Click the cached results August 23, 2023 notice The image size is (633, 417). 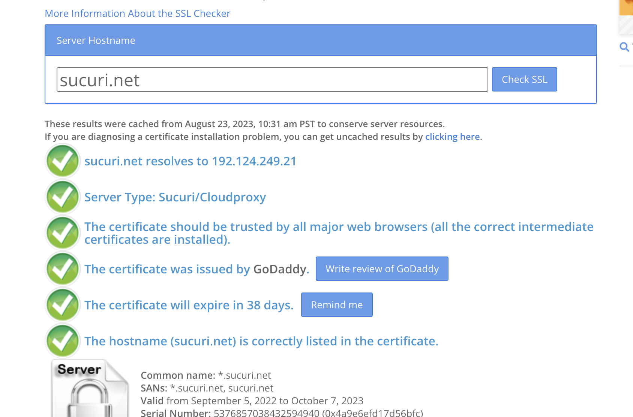coord(245,124)
